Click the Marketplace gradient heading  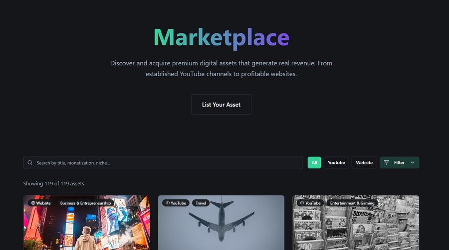[221, 38]
